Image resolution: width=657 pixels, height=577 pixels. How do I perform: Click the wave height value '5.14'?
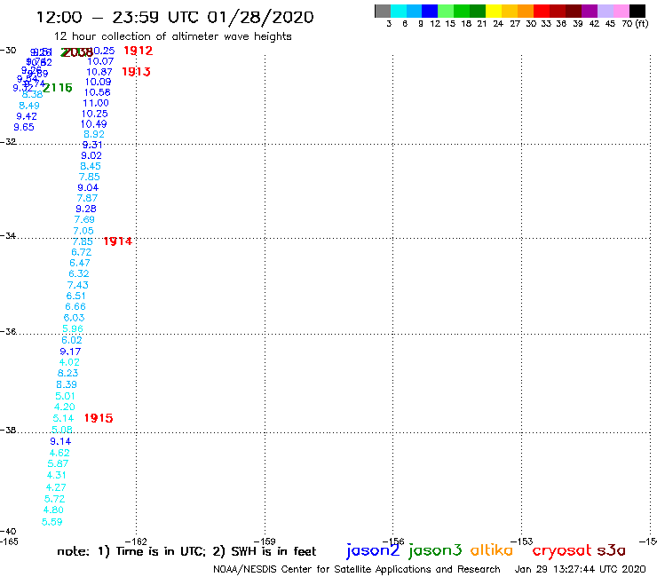point(63,418)
